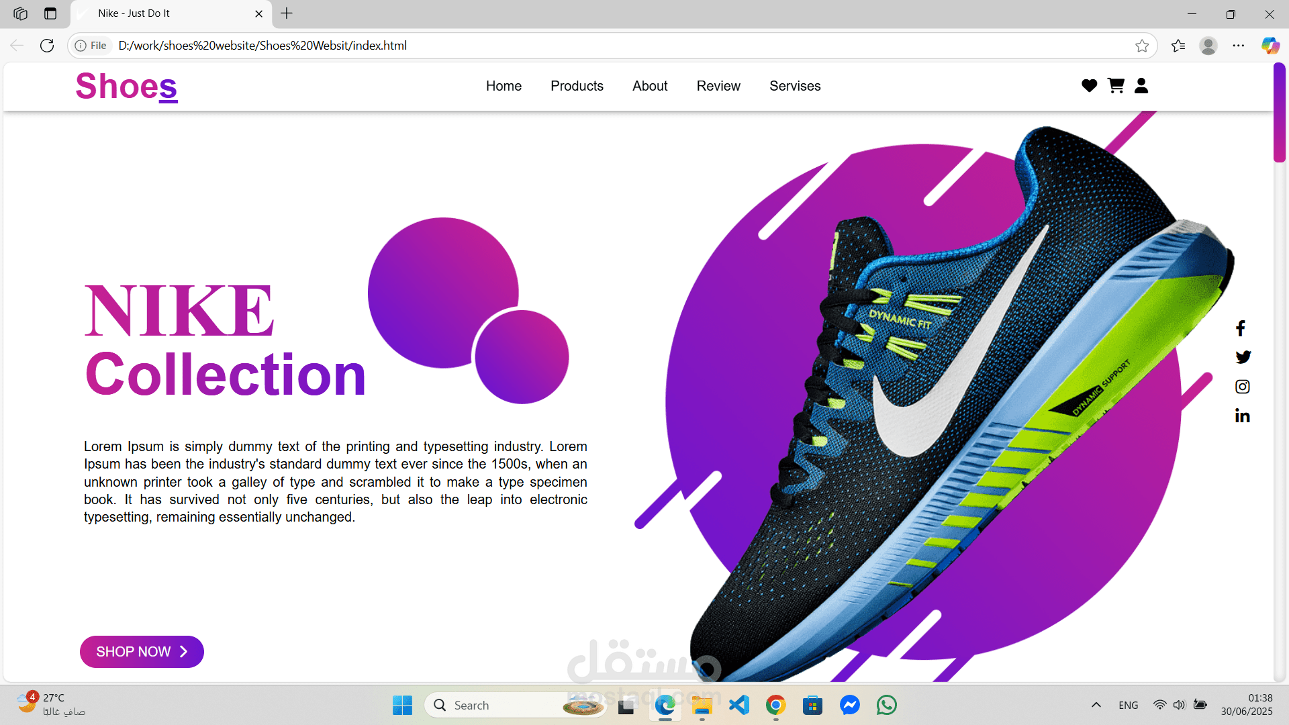The height and width of the screenshot is (725, 1289).
Task: Open the volume tray icon
Action: coord(1179,706)
